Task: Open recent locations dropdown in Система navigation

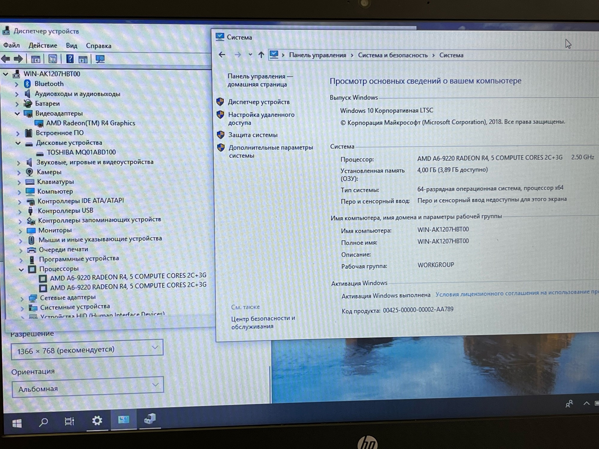Action: [x=250, y=54]
